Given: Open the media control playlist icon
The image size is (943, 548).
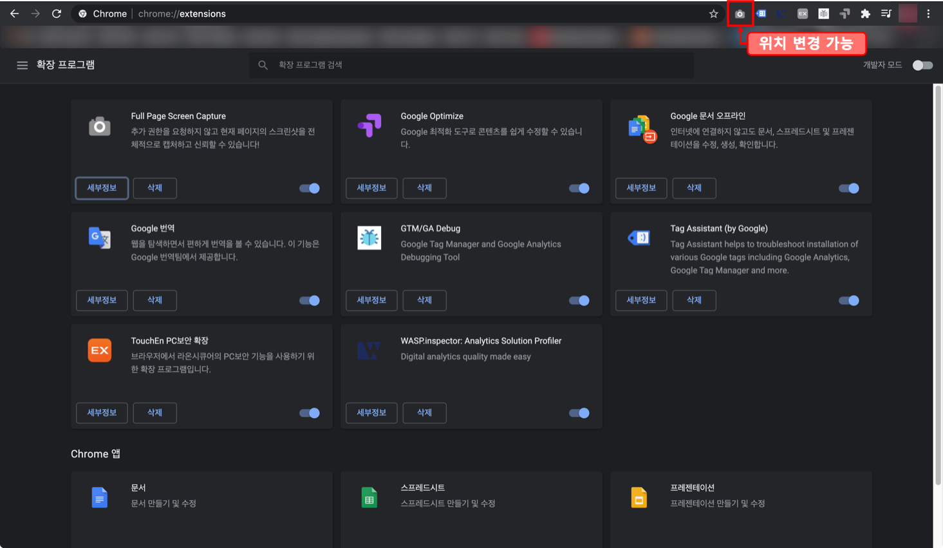Looking at the screenshot, I should click(886, 14).
